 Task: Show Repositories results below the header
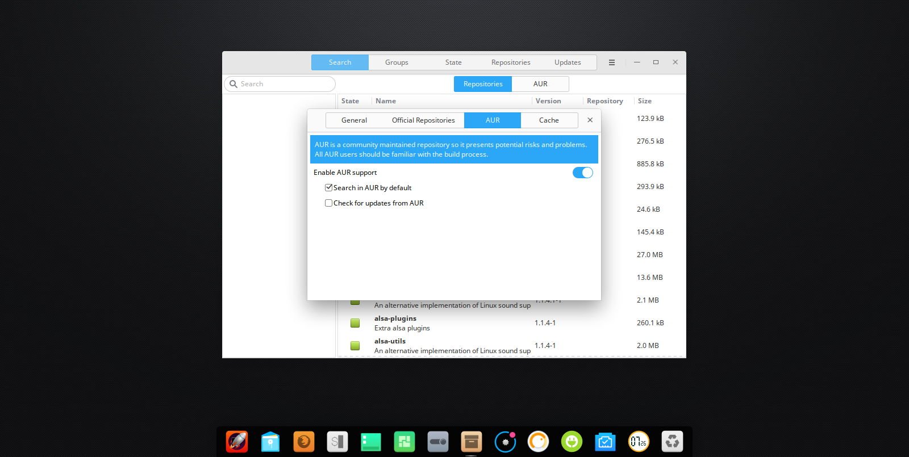pyautogui.click(x=483, y=84)
